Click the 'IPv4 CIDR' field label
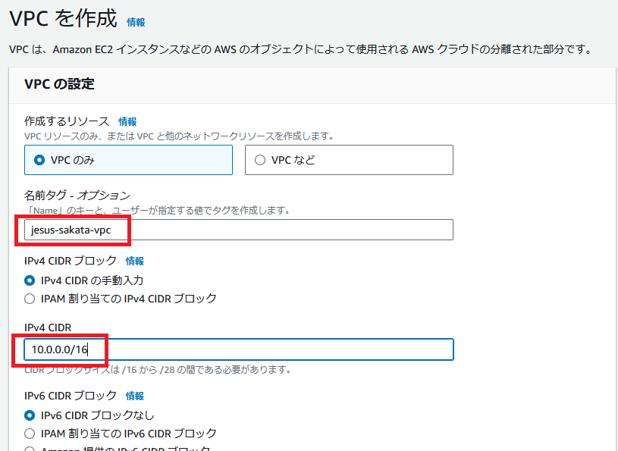This screenshot has height=451, width=618. [48, 327]
